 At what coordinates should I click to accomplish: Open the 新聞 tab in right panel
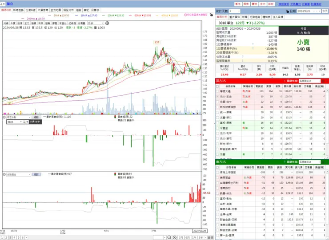(x=245, y=17)
